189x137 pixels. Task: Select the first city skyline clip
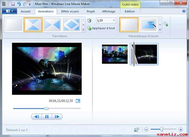115,54
